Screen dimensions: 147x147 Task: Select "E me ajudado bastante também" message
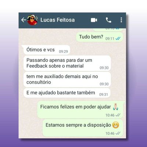click(x=67, y=93)
